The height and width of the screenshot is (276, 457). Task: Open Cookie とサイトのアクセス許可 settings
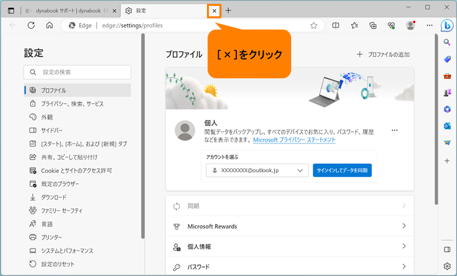(77, 170)
